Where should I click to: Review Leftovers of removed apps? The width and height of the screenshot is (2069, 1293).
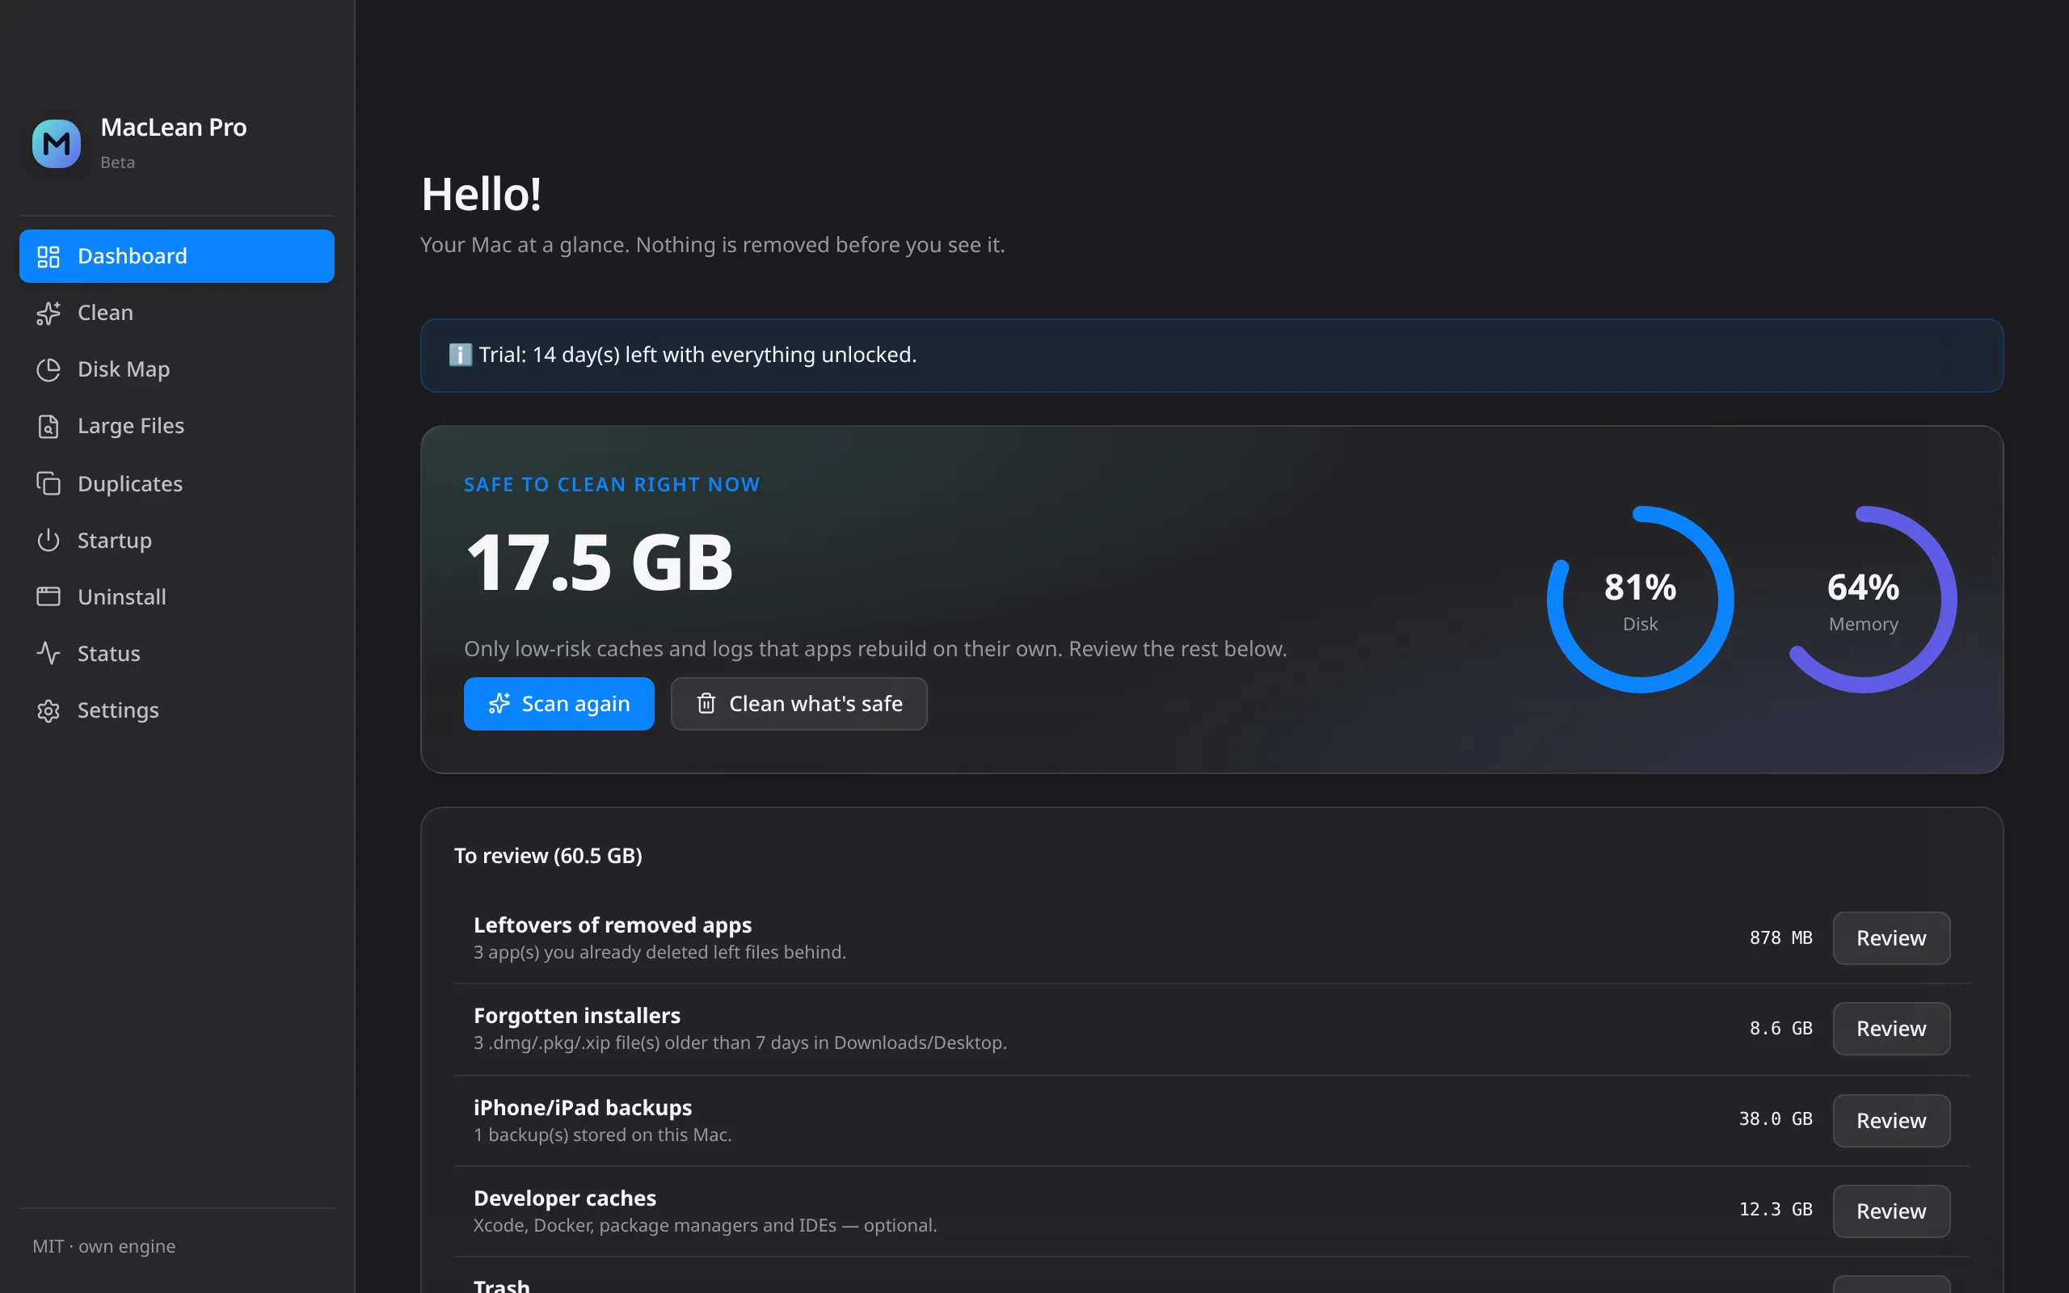tap(1891, 938)
